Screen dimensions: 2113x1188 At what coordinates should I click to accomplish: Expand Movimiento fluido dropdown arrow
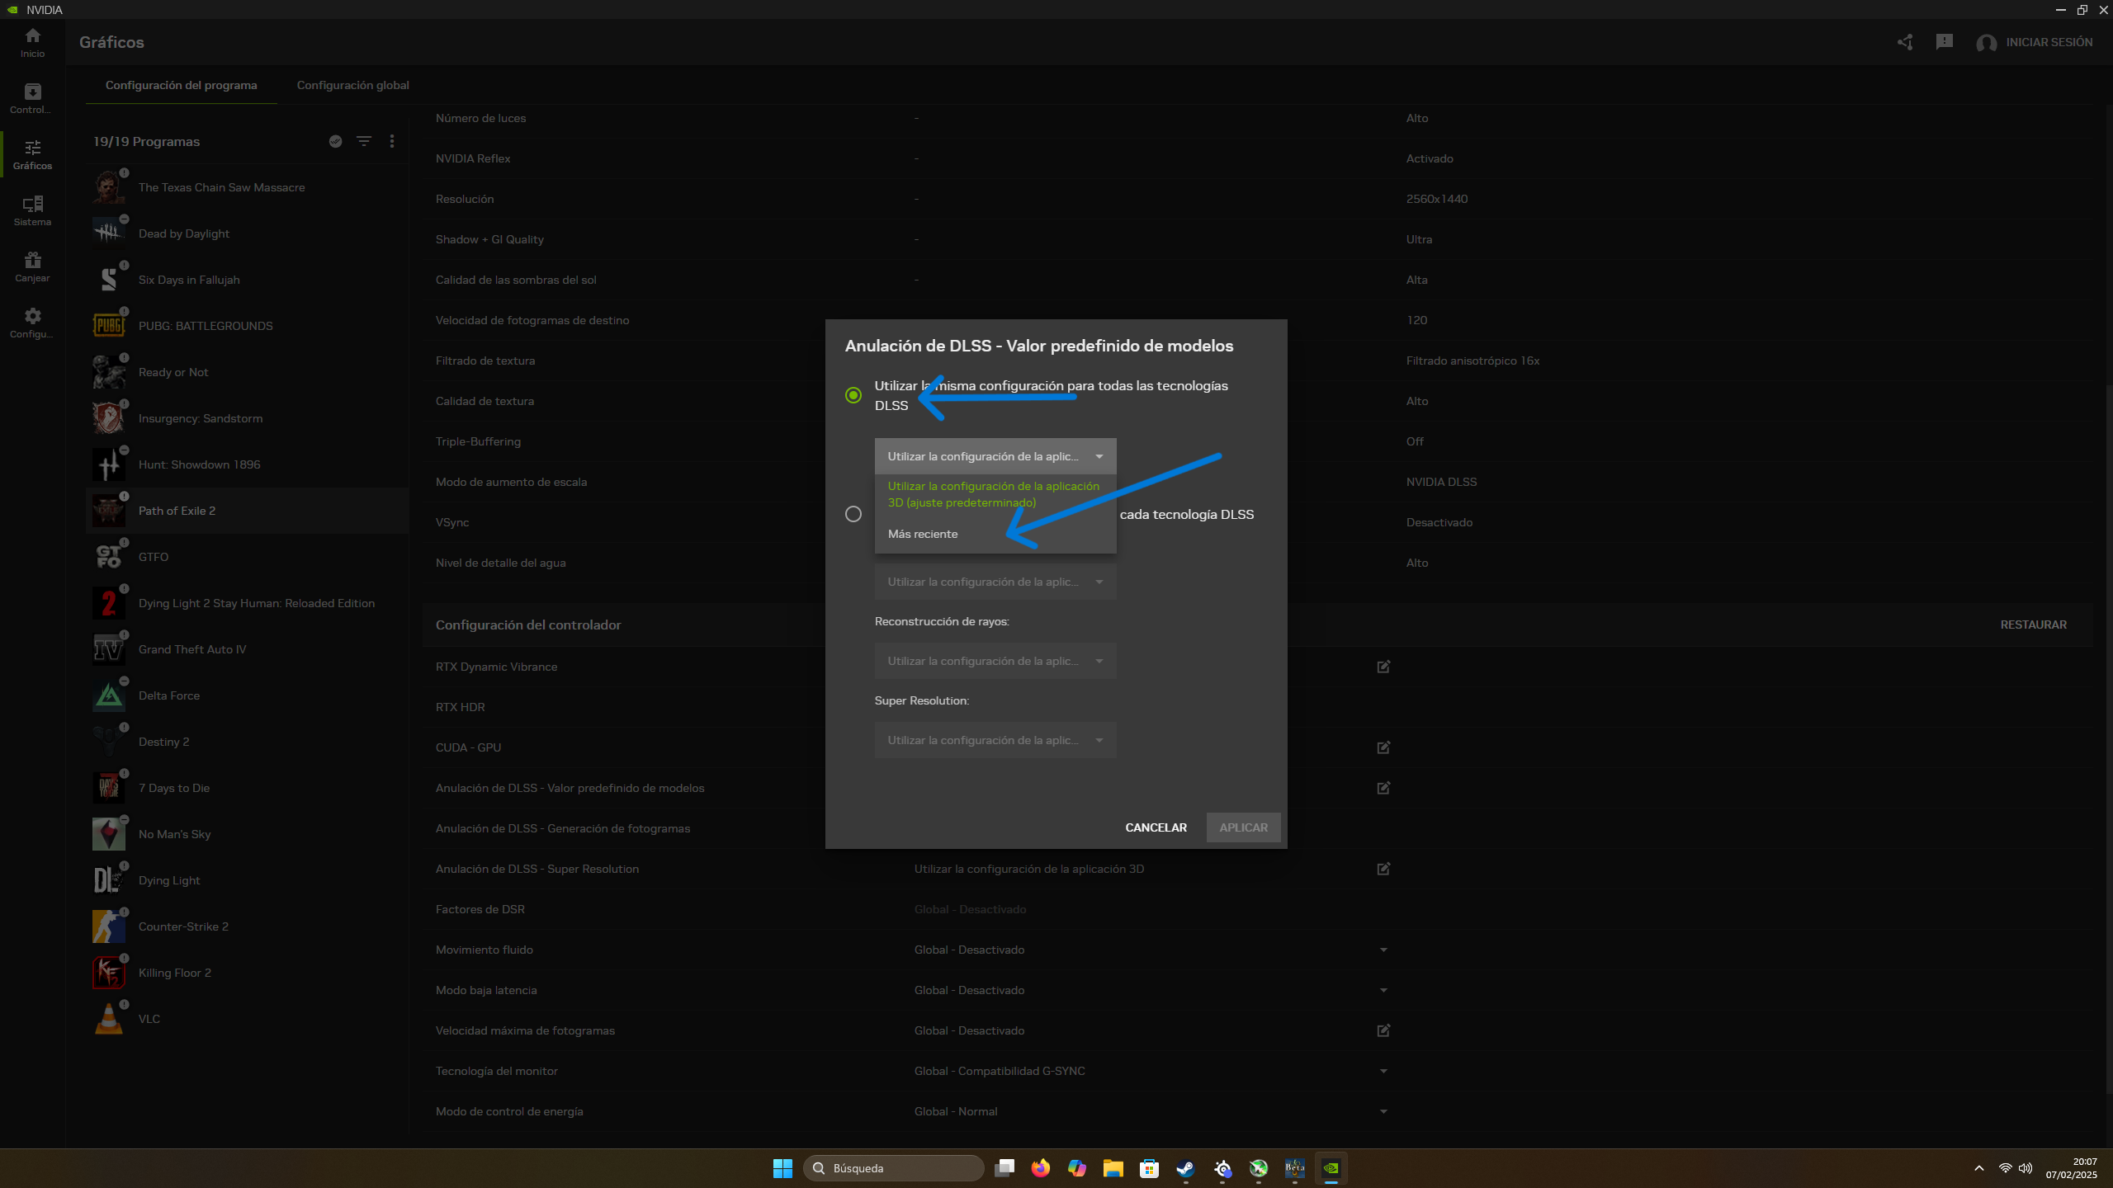1383,950
